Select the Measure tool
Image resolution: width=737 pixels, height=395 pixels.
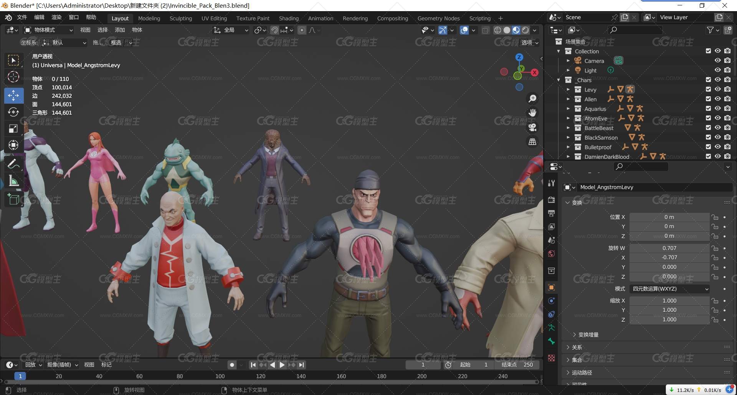point(13,181)
